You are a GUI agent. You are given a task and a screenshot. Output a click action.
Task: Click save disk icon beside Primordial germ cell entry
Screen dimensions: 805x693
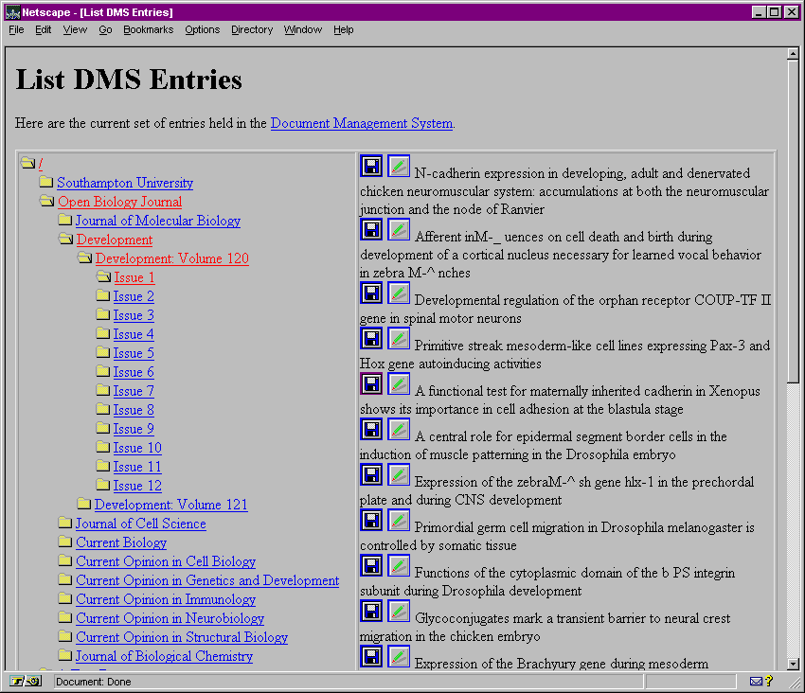click(371, 520)
